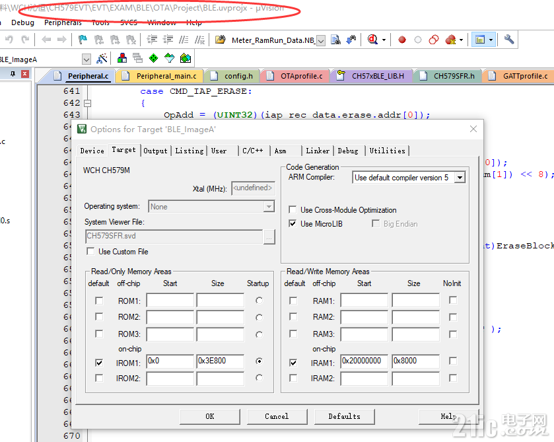Toggle Use Cross-Module Optimization checkbox
Viewport: 554px width, 442px height.
pyautogui.click(x=293, y=209)
